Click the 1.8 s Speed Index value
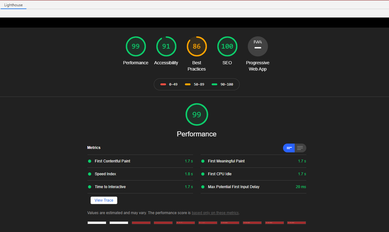This screenshot has height=232, width=389. 189,174
